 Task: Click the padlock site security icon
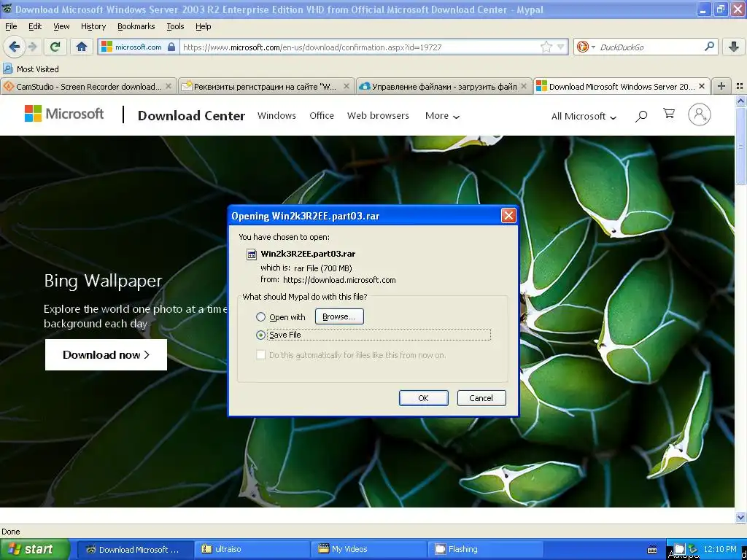click(x=171, y=47)
